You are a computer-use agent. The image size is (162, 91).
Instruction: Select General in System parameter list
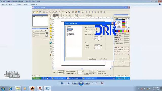(69, 26)
